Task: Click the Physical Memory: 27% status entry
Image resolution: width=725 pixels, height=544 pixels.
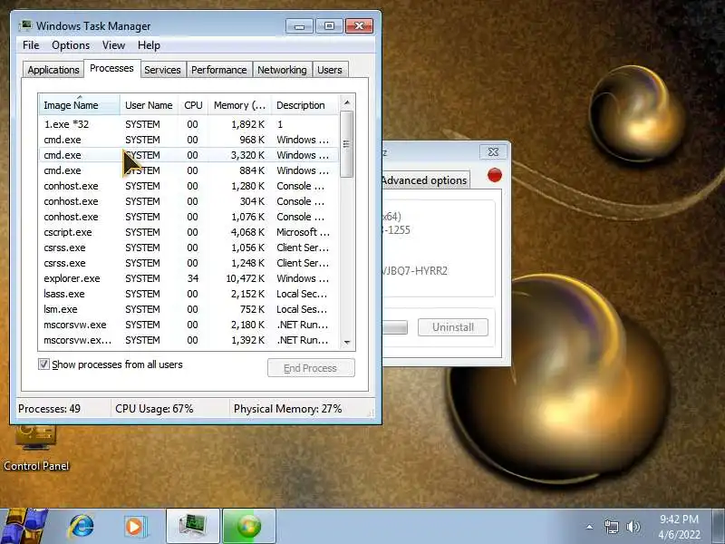Action: click(x=287, y=409)
